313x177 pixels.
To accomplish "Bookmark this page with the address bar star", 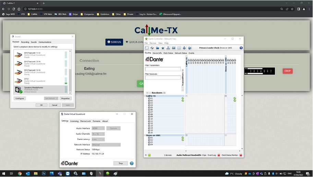I will point(292,9).
